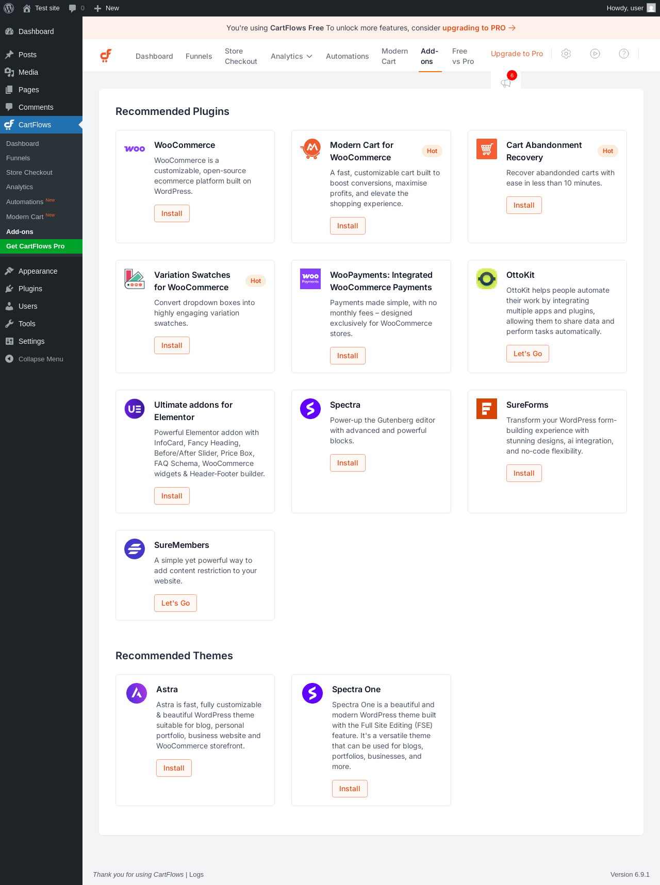Viewport: 660px width, 885px height.
Task: Open Media library in sidebar
Action: click(41, 72)
